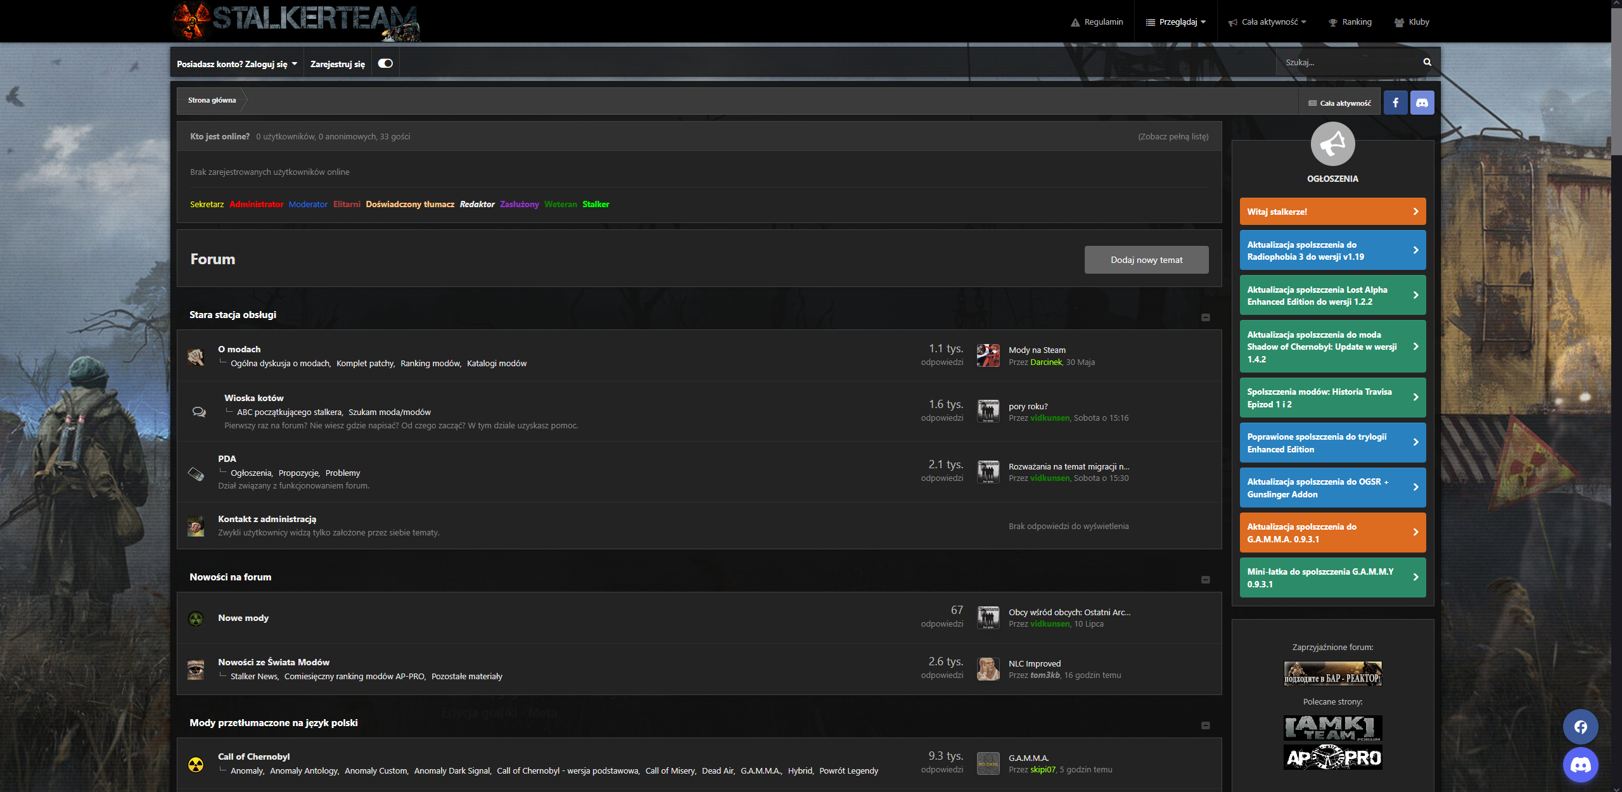The width and height of the screenshot is (1622, 792).
Task: Open the Regulamin menu item
Action: pos(1097,22)
